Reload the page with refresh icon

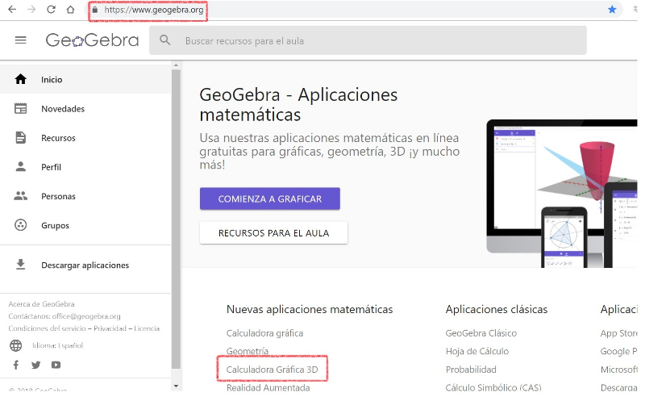coord(51,10)
